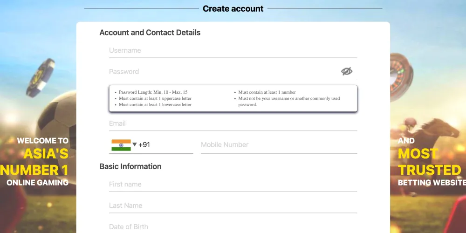Focus the Username input field
Screen dimensions: 466x233
[x=233, y=50]
